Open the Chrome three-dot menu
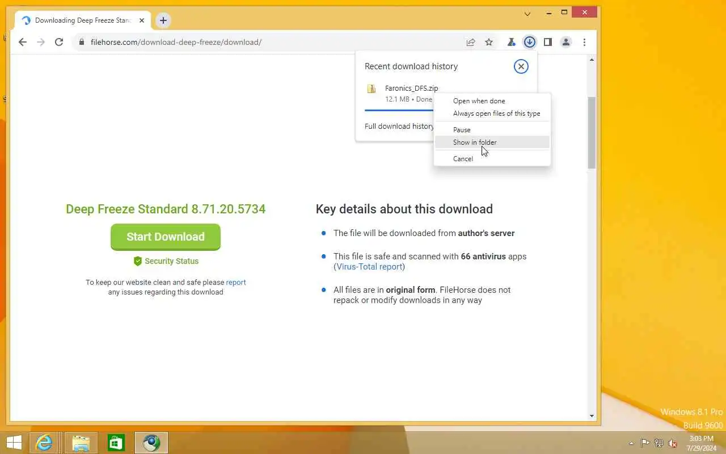Viewport: 726px width, 454px height. pos(584,42)
